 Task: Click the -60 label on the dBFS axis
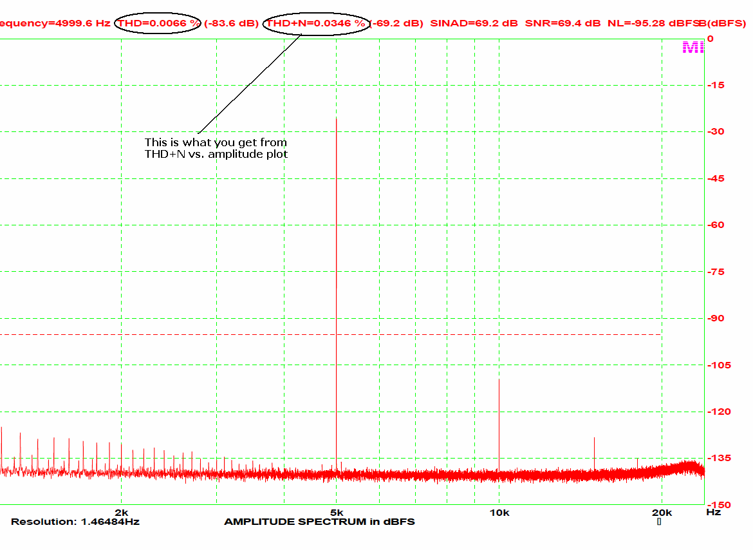[x=716, y=225]
